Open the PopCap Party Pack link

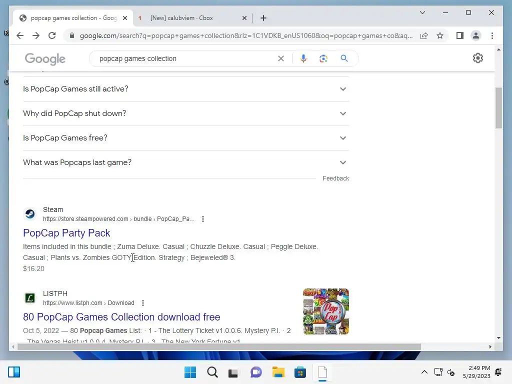point(66,233)
